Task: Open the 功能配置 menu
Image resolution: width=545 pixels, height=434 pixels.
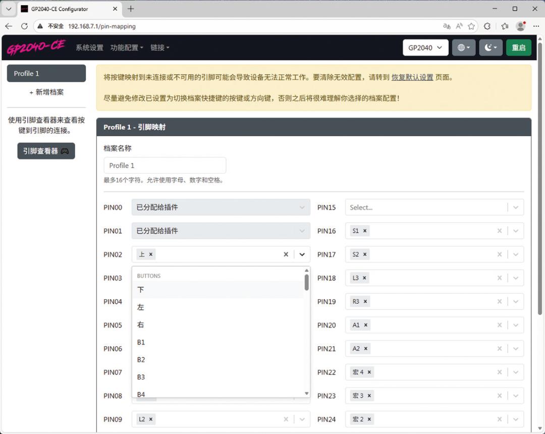Action: tap(127, 47)
